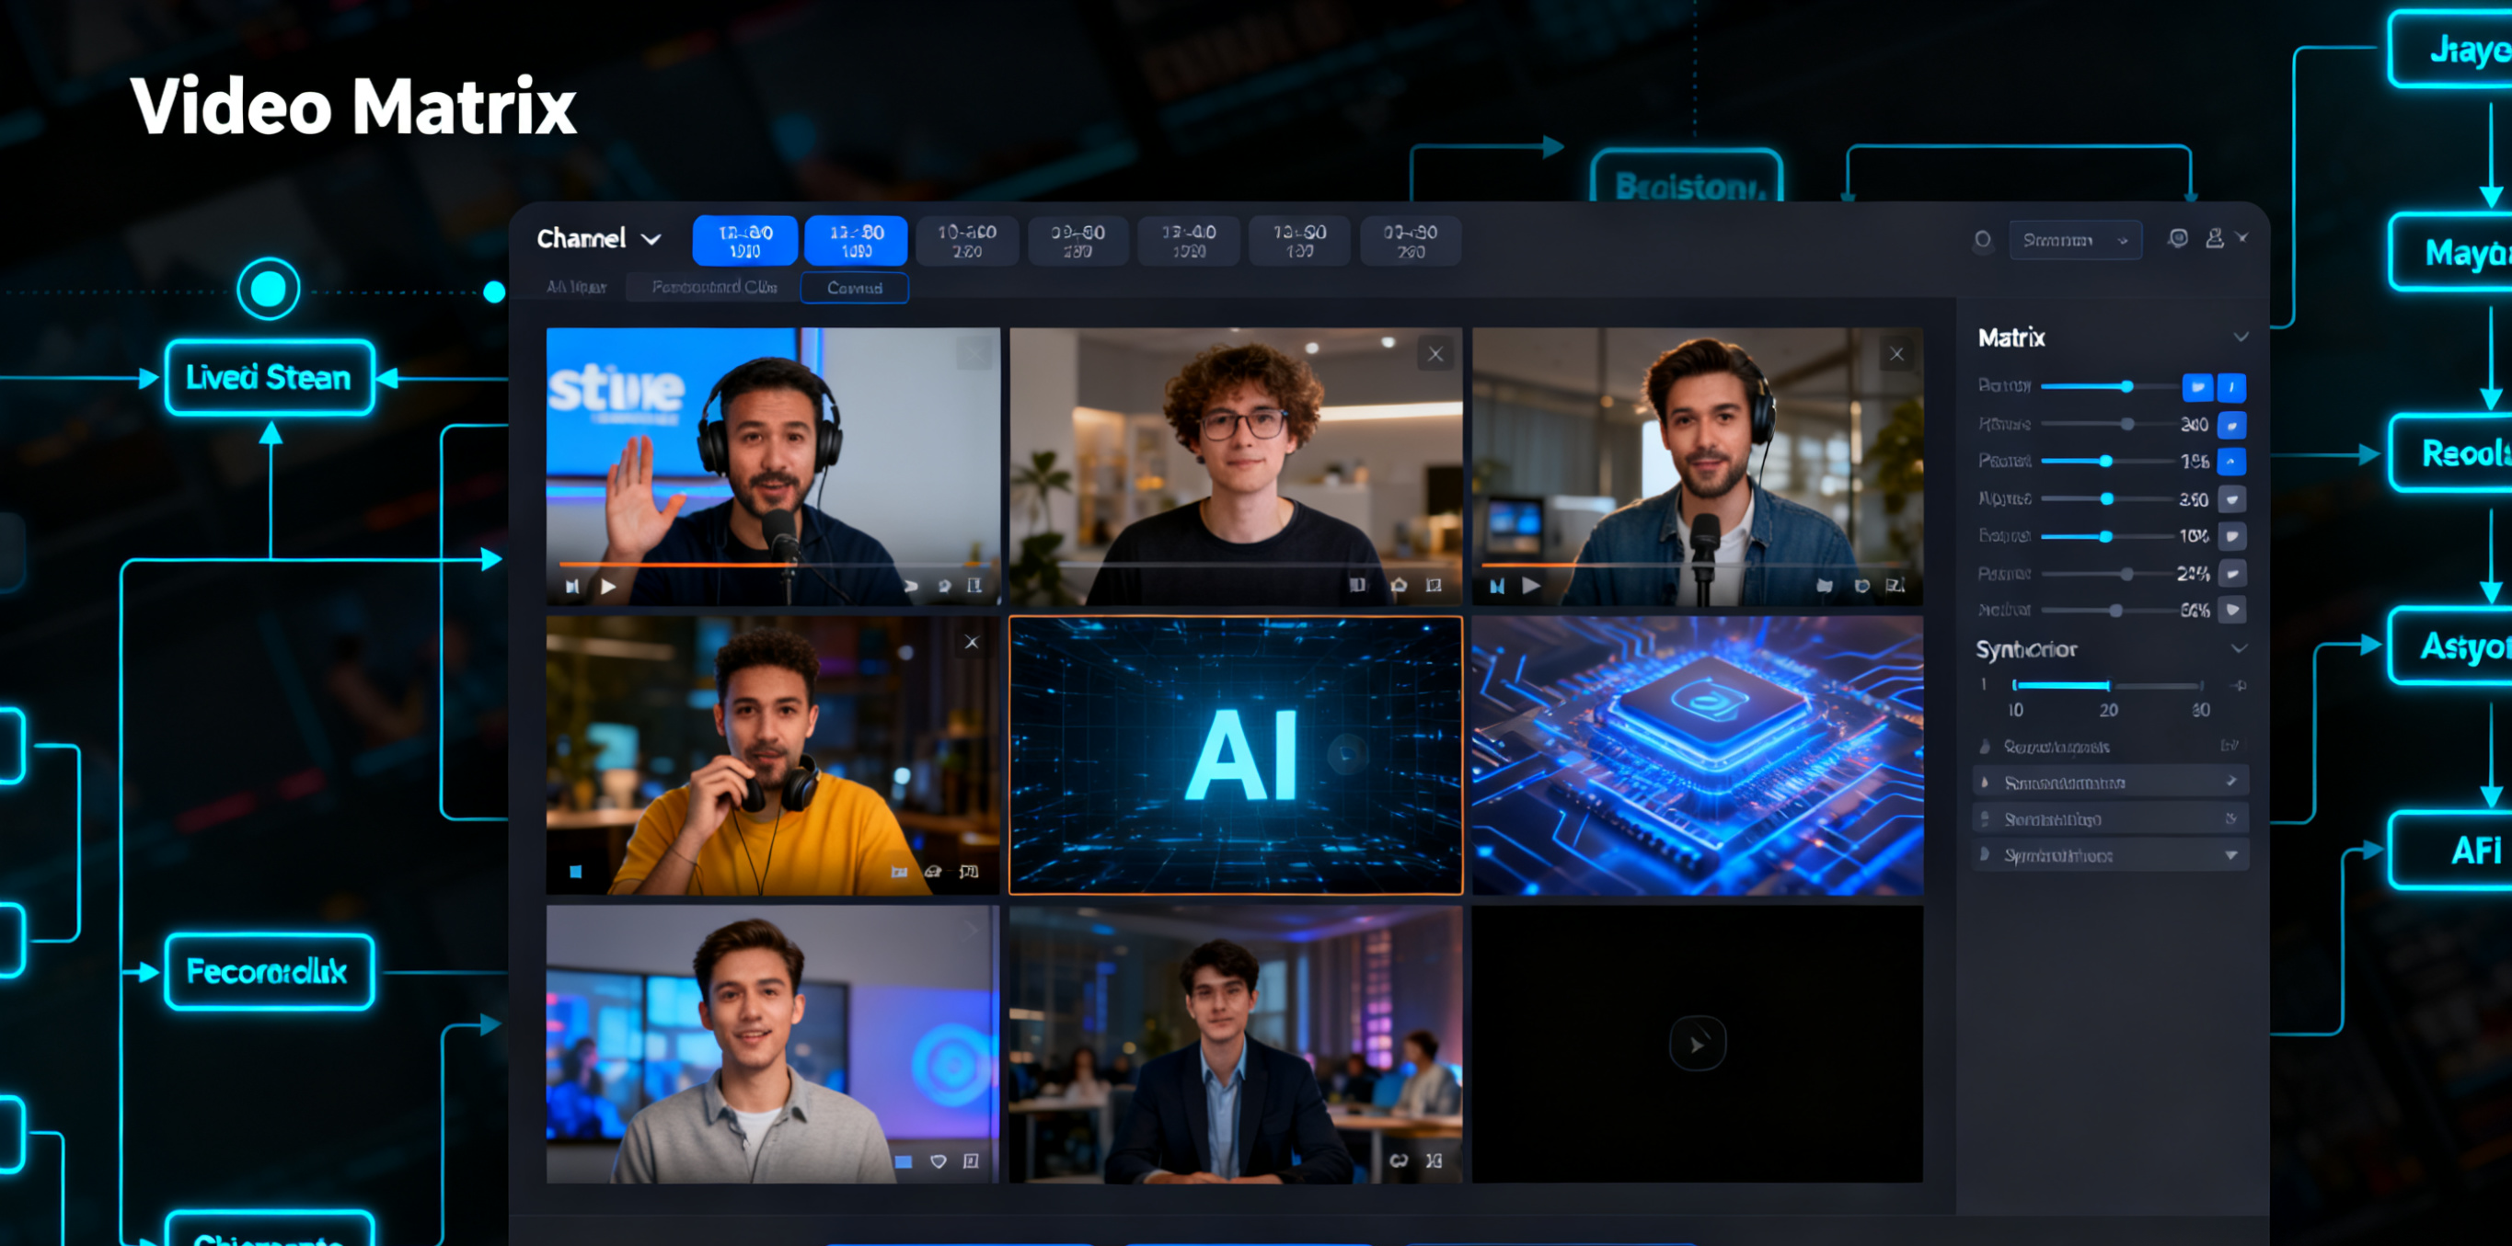This screenshot has width=2512, height=1246.
Task: Click the snapshot icon on the glasses video
Action: (x=1399, y=586)
